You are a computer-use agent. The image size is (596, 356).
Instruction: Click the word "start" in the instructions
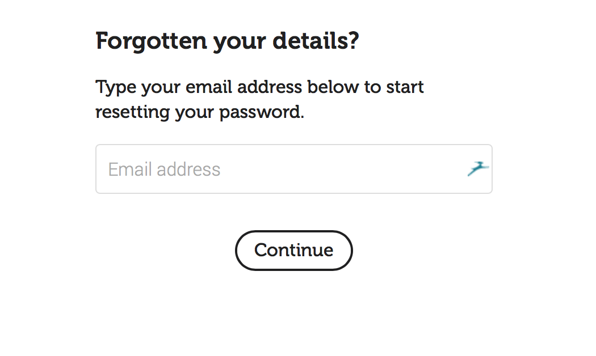(x=405, y=88)
